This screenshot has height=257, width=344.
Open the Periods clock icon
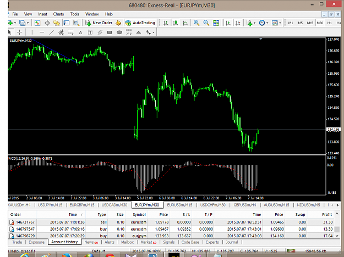click(x=262, y=23)
